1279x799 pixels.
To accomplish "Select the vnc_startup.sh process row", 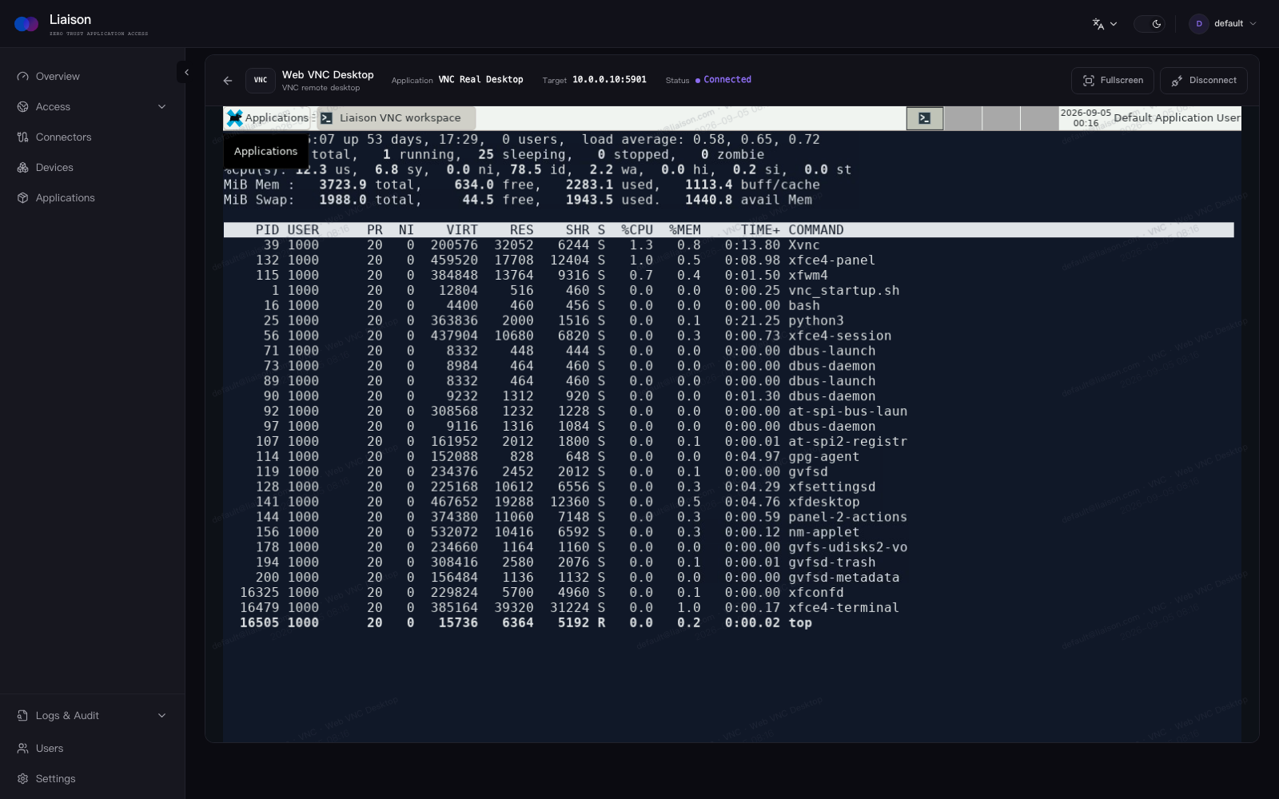I will tap(728, 291).
